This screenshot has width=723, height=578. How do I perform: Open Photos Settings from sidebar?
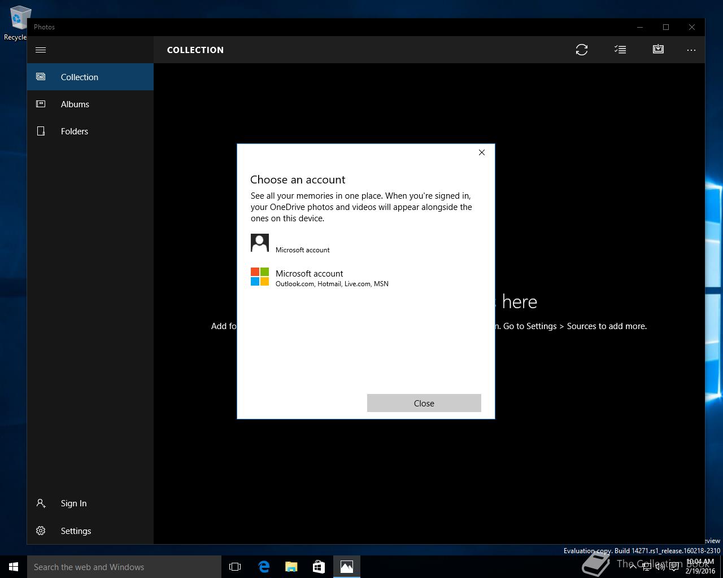click(x=76, y=531)
